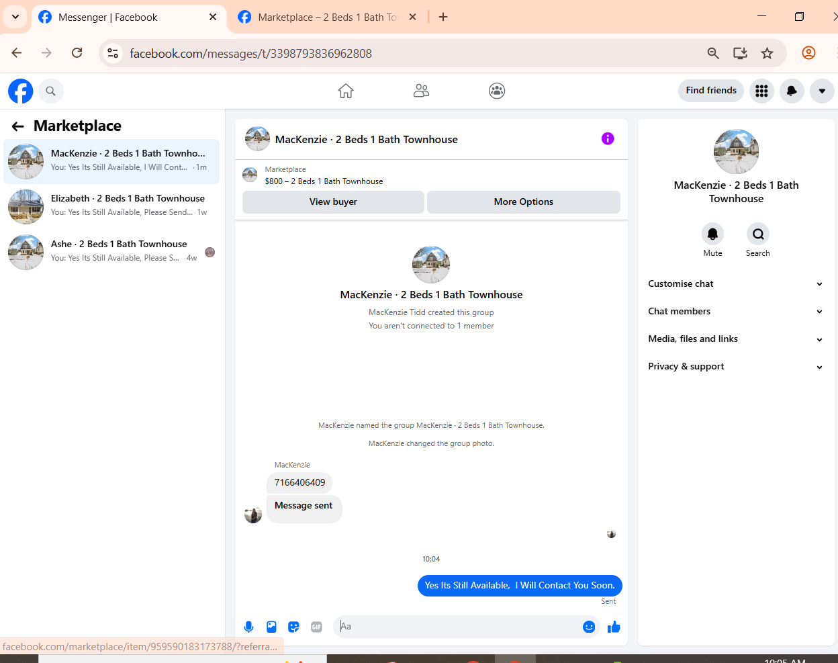Open the MacKenzie conversation in the list

[x=111, y=161]
